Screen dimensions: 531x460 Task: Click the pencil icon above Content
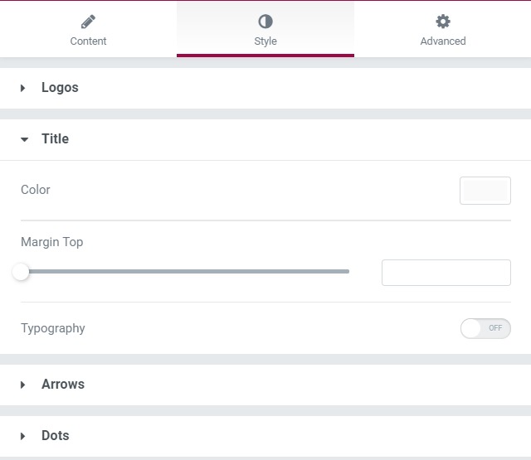click(x=88, y=22)
